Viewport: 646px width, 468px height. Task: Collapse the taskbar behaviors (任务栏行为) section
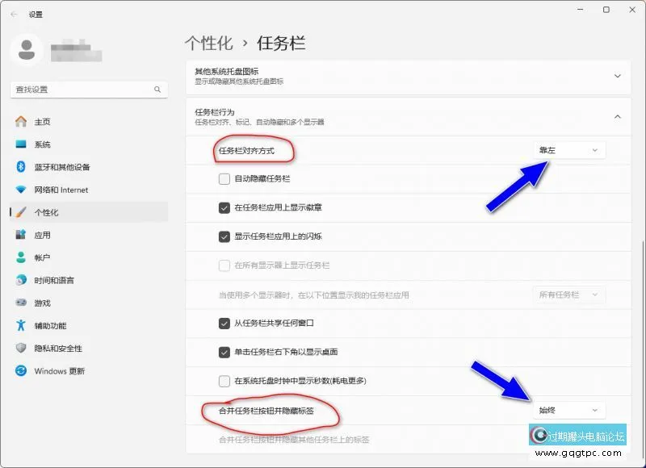tap(618, 117)
